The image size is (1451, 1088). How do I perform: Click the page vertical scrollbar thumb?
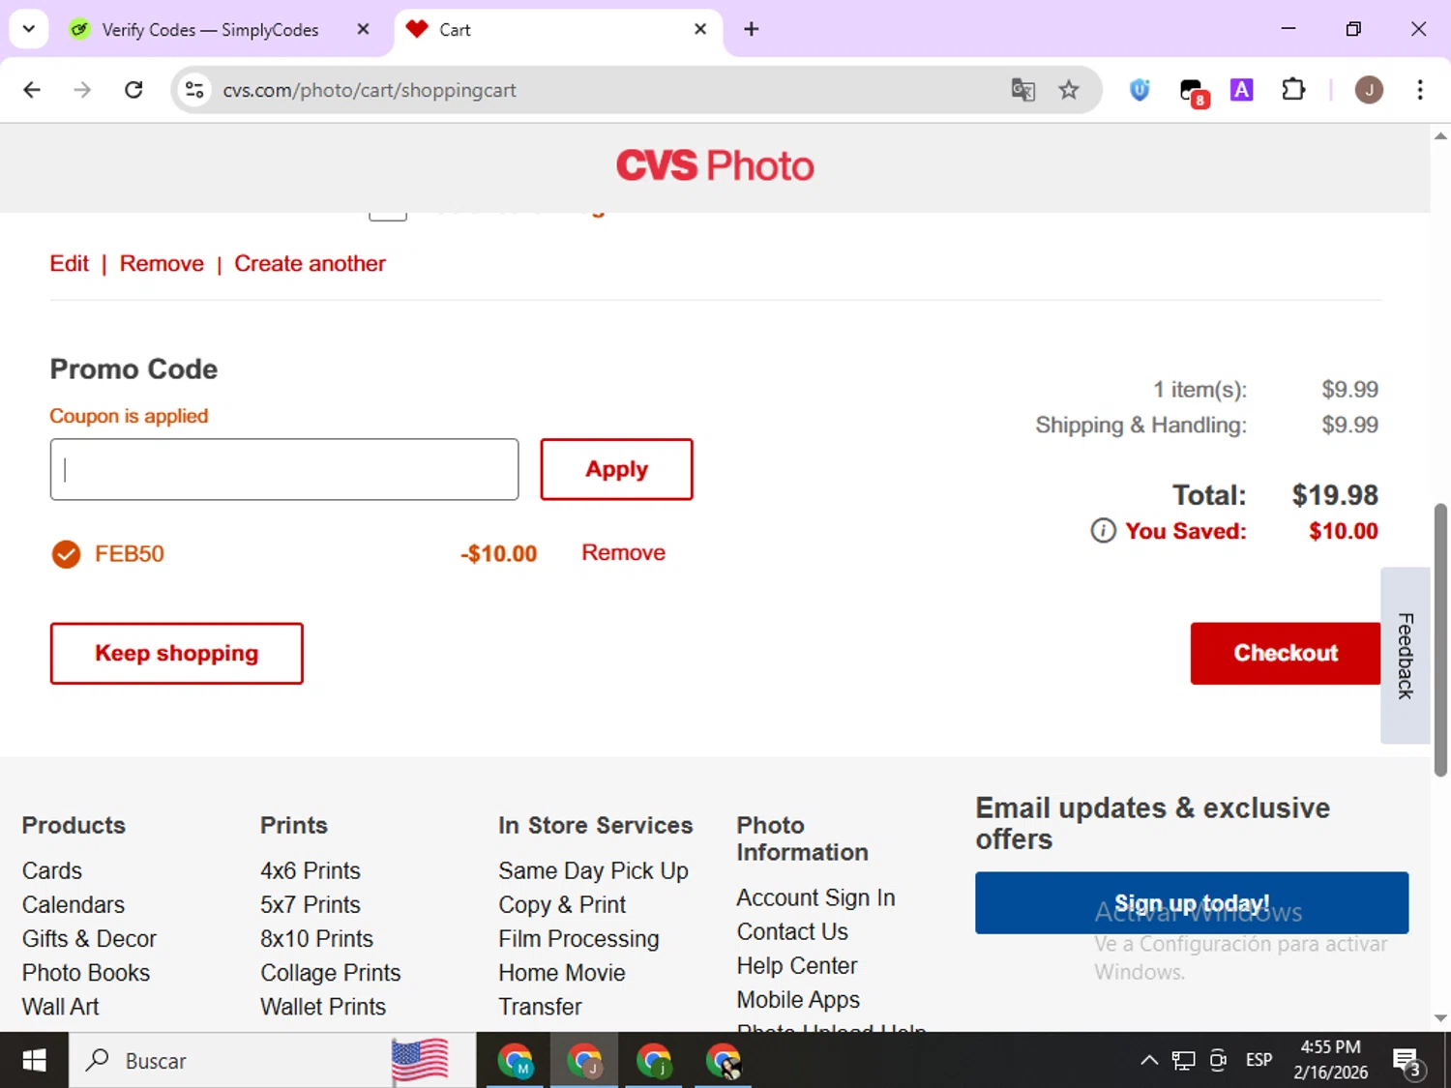click(x=1440, y=639)
